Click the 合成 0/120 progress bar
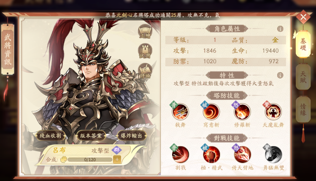The image size is (316, 181). [x=90, y=159]
